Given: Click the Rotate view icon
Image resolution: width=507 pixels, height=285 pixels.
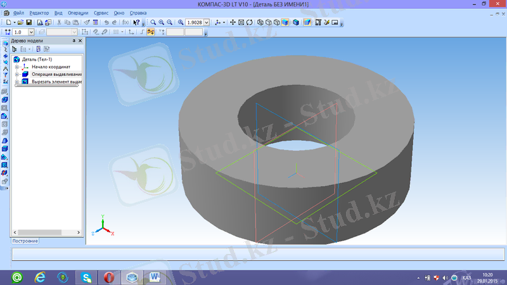Looking at the screenshot, I should pos(250,22).
